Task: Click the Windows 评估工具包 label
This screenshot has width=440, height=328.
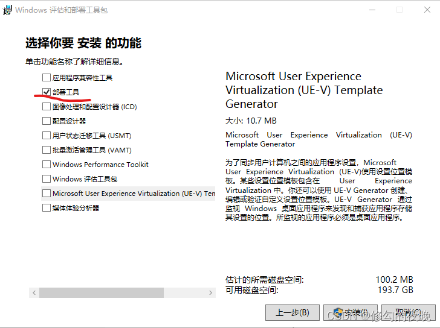Action: coord(85,179)
